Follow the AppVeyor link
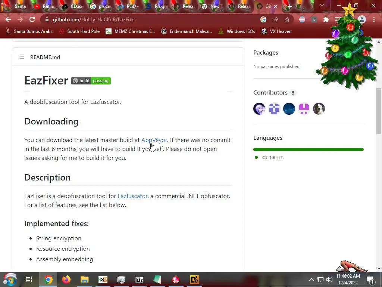 (154, 140)
